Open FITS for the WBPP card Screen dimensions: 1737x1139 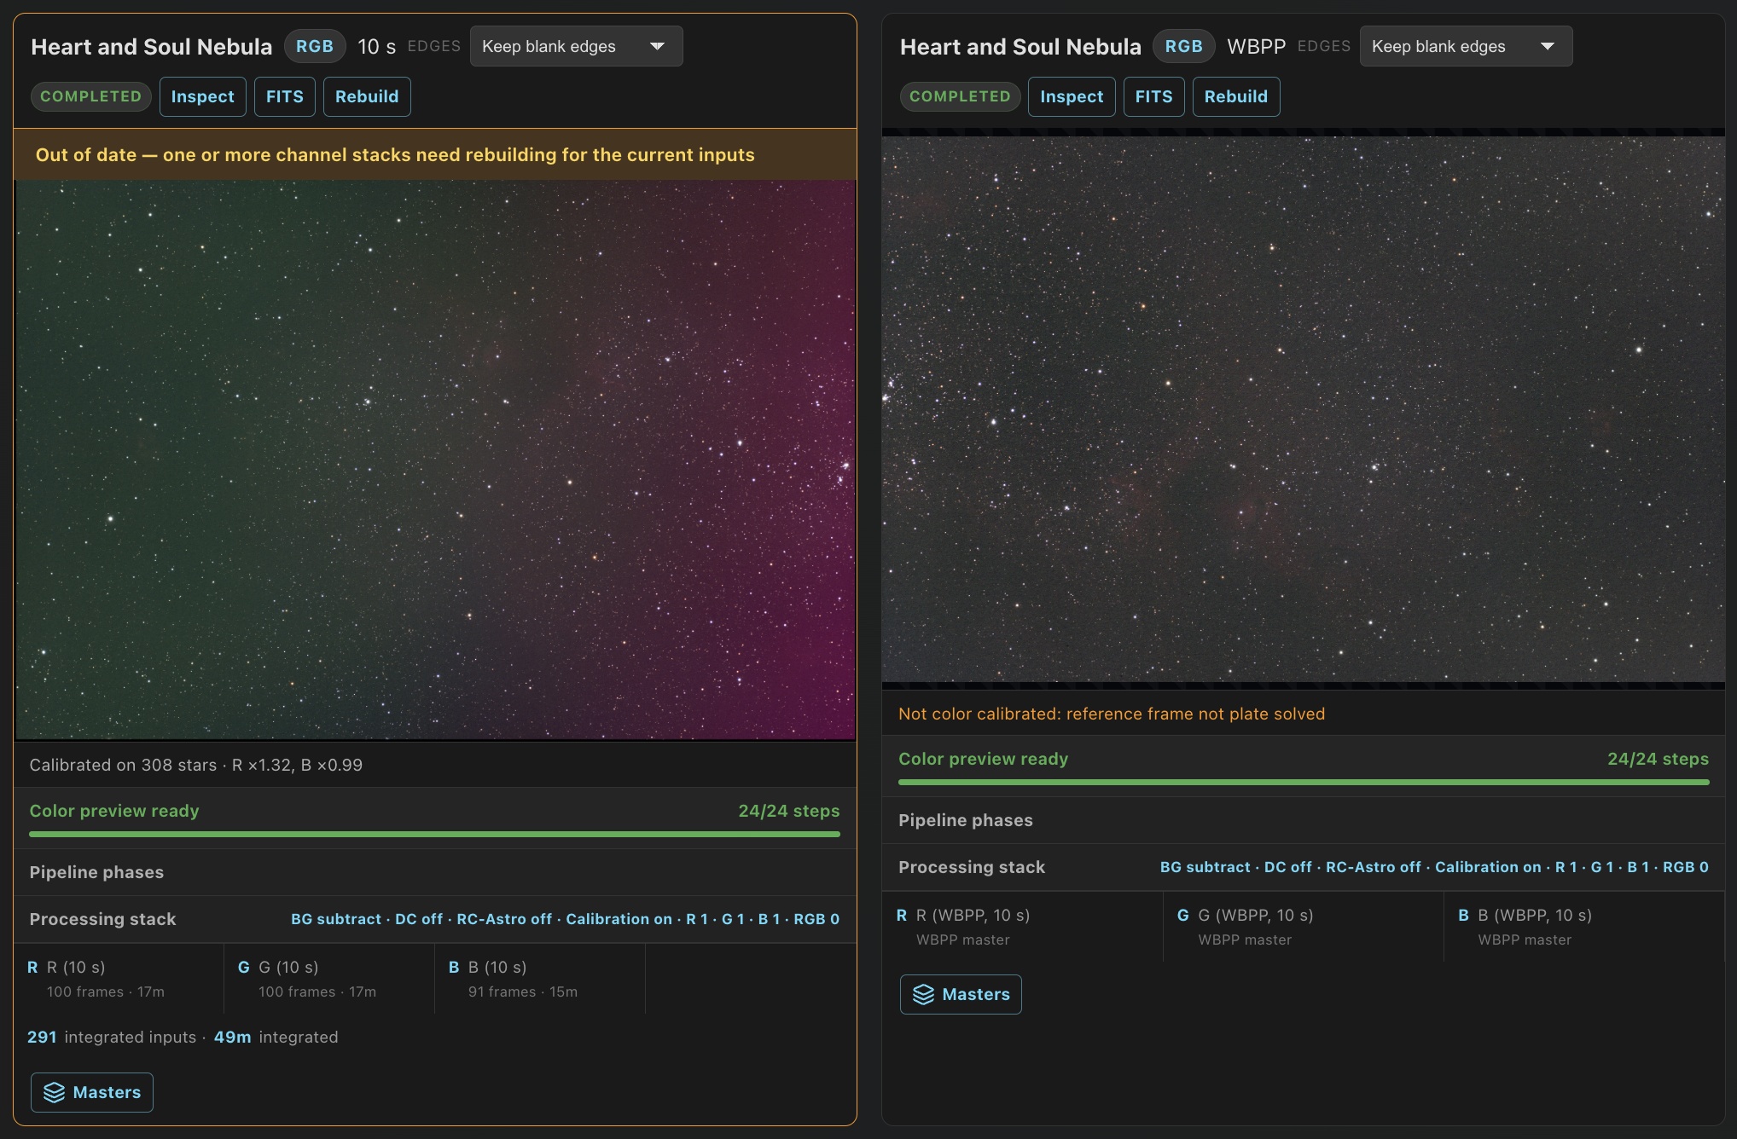1153,96
